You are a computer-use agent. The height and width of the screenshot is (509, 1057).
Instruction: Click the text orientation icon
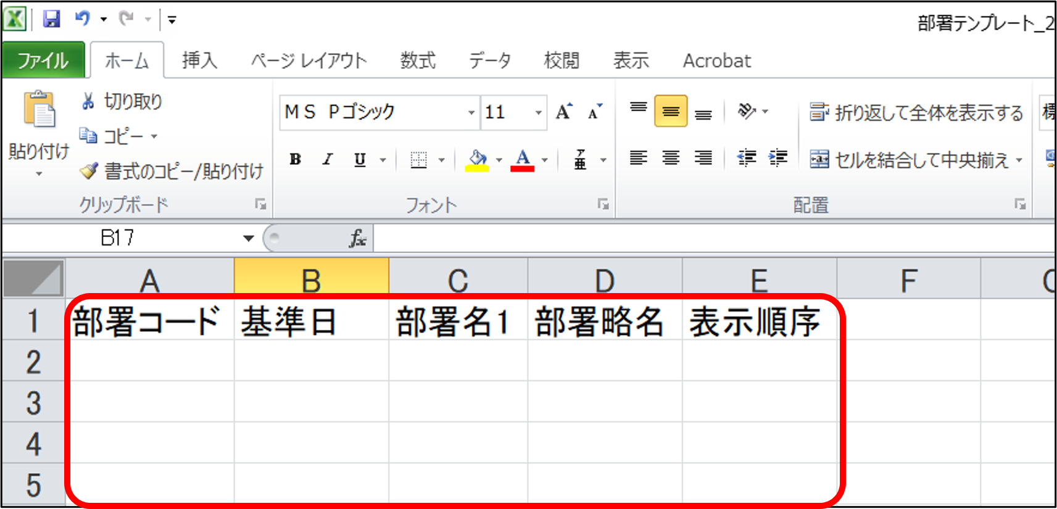[747, 111]
